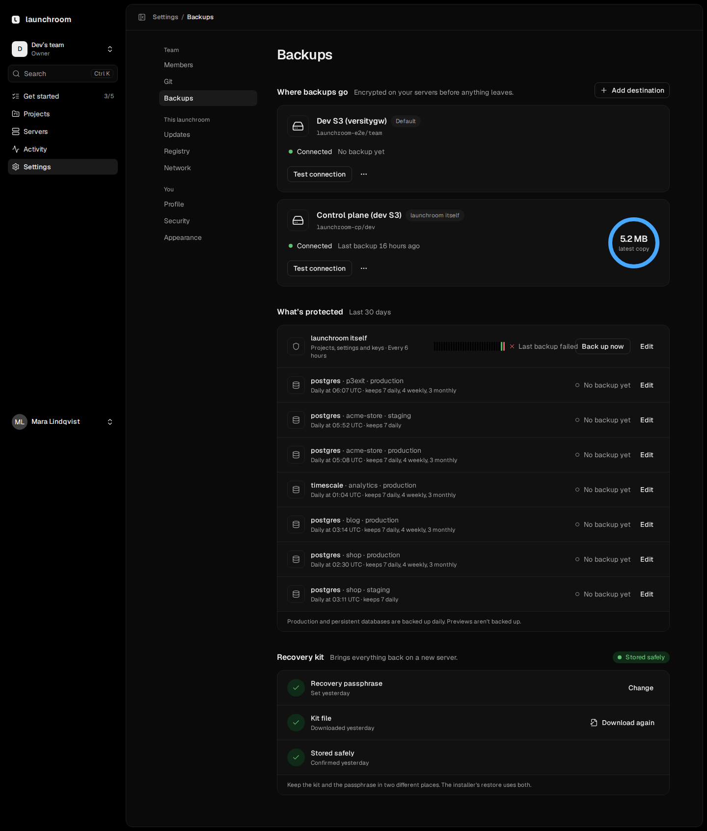Open Git settings page
Viewport: 707px width, 831px height.
[x=208, y=81]
